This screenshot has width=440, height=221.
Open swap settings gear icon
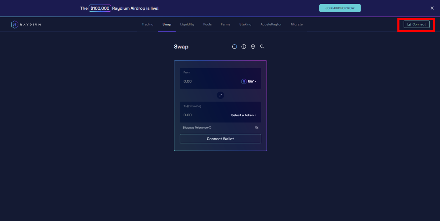(x=253, y=47)
